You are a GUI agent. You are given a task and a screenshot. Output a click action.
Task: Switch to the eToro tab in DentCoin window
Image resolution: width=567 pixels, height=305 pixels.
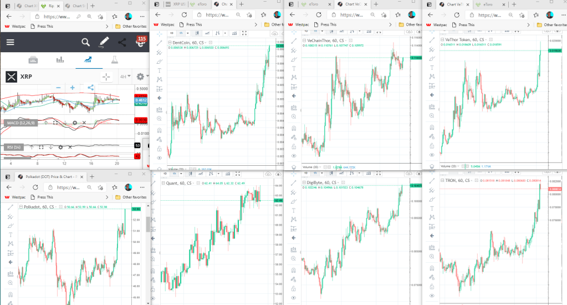click(201, 4)
